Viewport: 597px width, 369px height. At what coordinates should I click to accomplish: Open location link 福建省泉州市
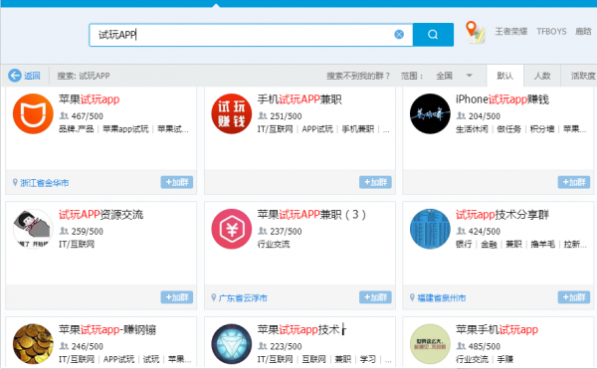[441, 297]
